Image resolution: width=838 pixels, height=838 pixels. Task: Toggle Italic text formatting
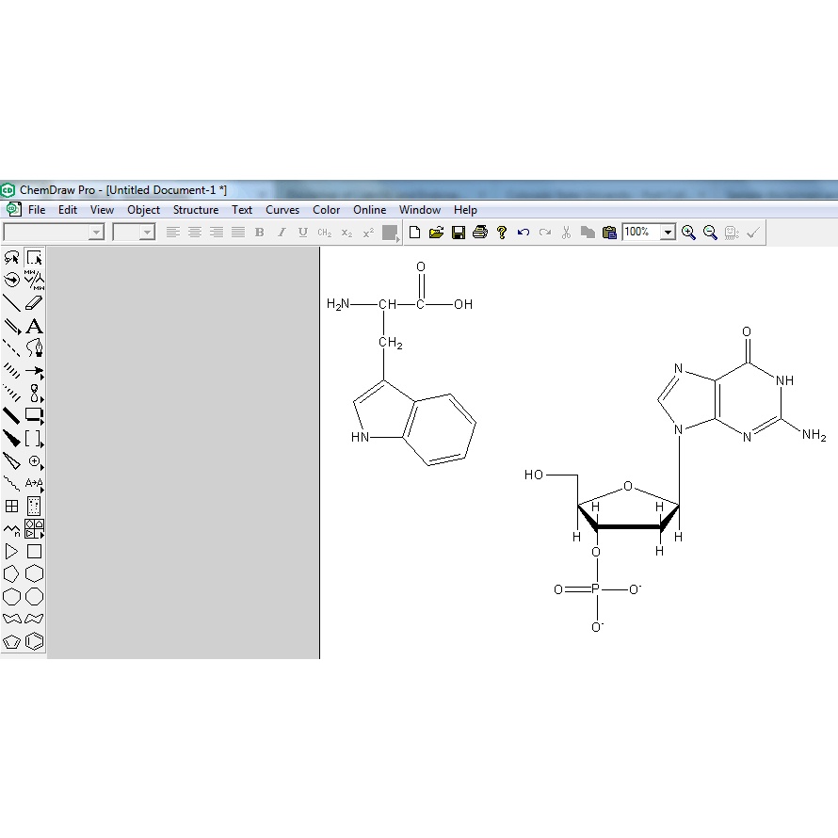pyautogui.click(x=282, y=233)
